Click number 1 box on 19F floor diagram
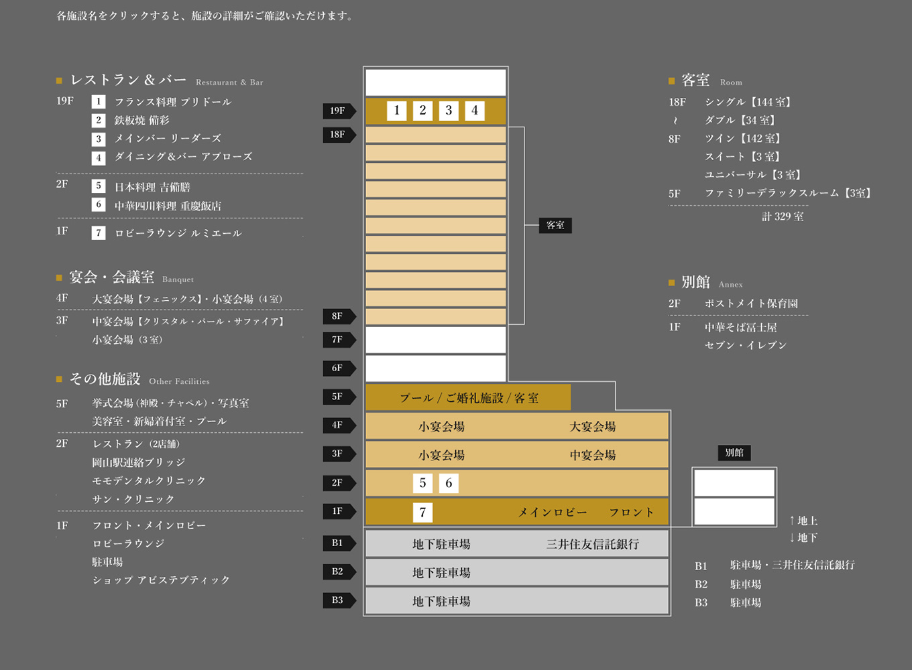Screen dimensions: 912x670 (x=396, y=111)
